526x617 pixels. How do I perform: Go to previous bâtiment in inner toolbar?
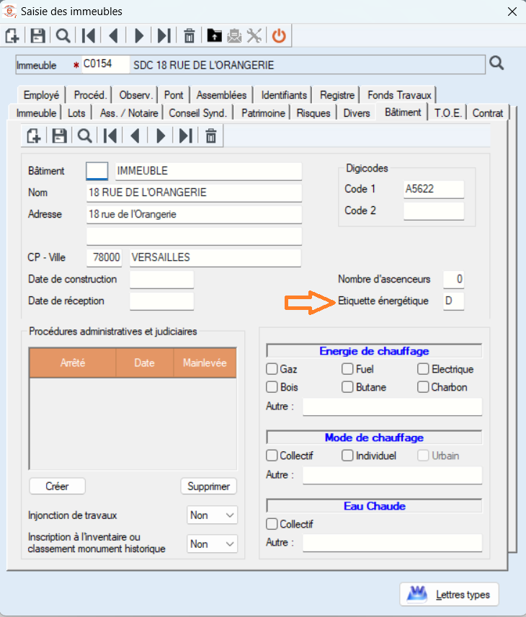coord(135,136)
